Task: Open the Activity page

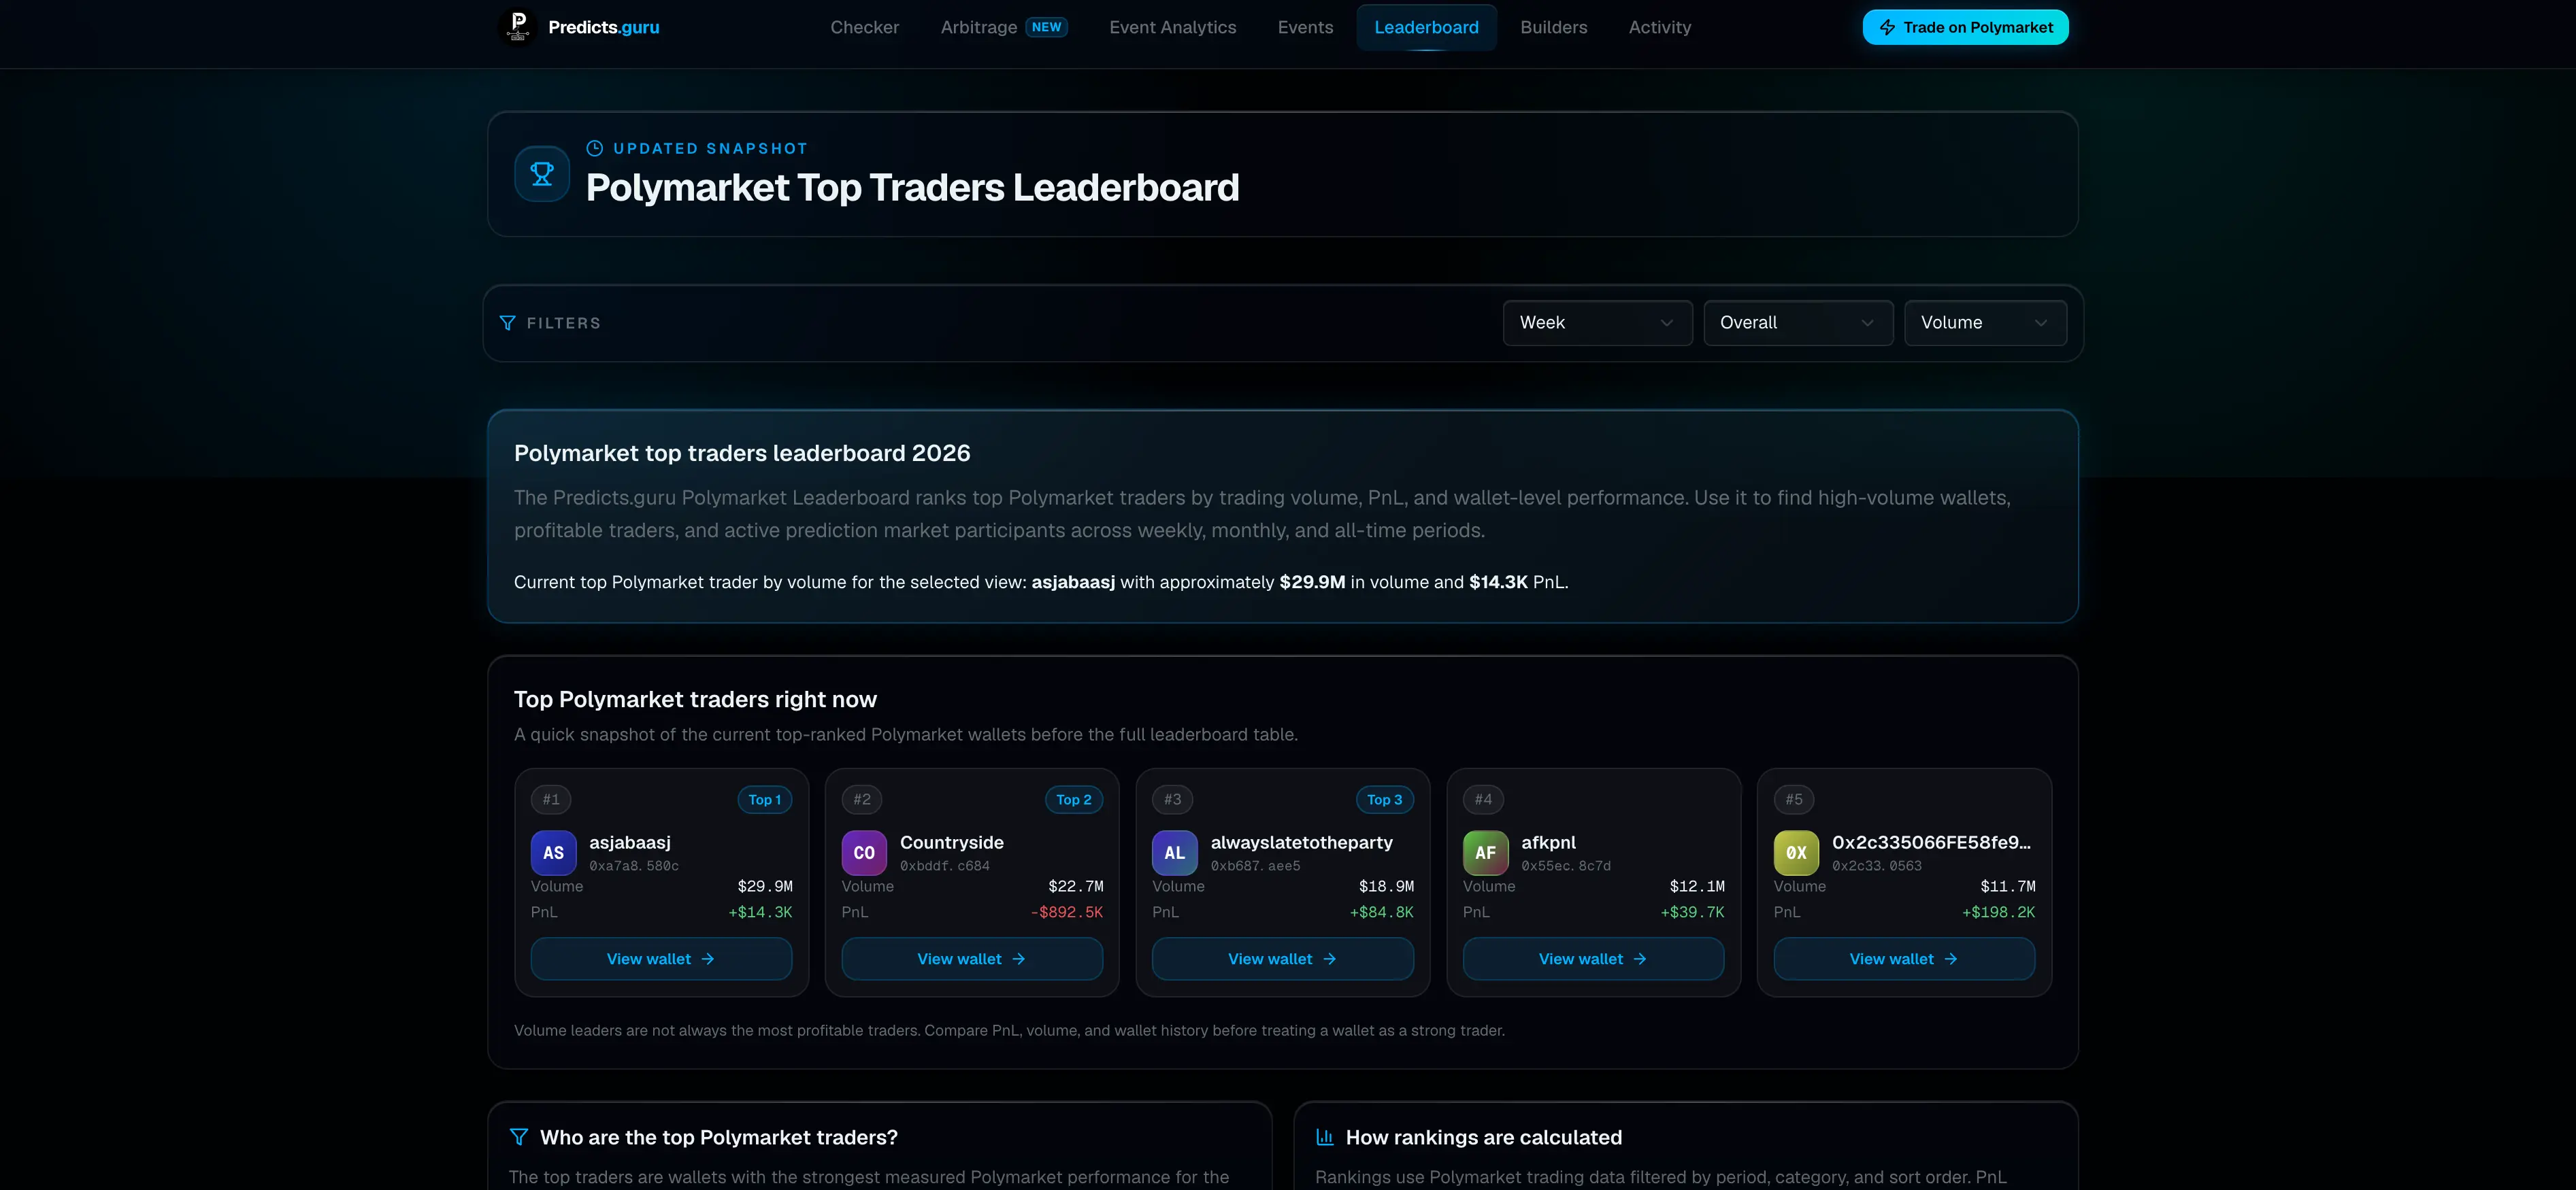Action: pyautogui.click(x=1659, y=27)
